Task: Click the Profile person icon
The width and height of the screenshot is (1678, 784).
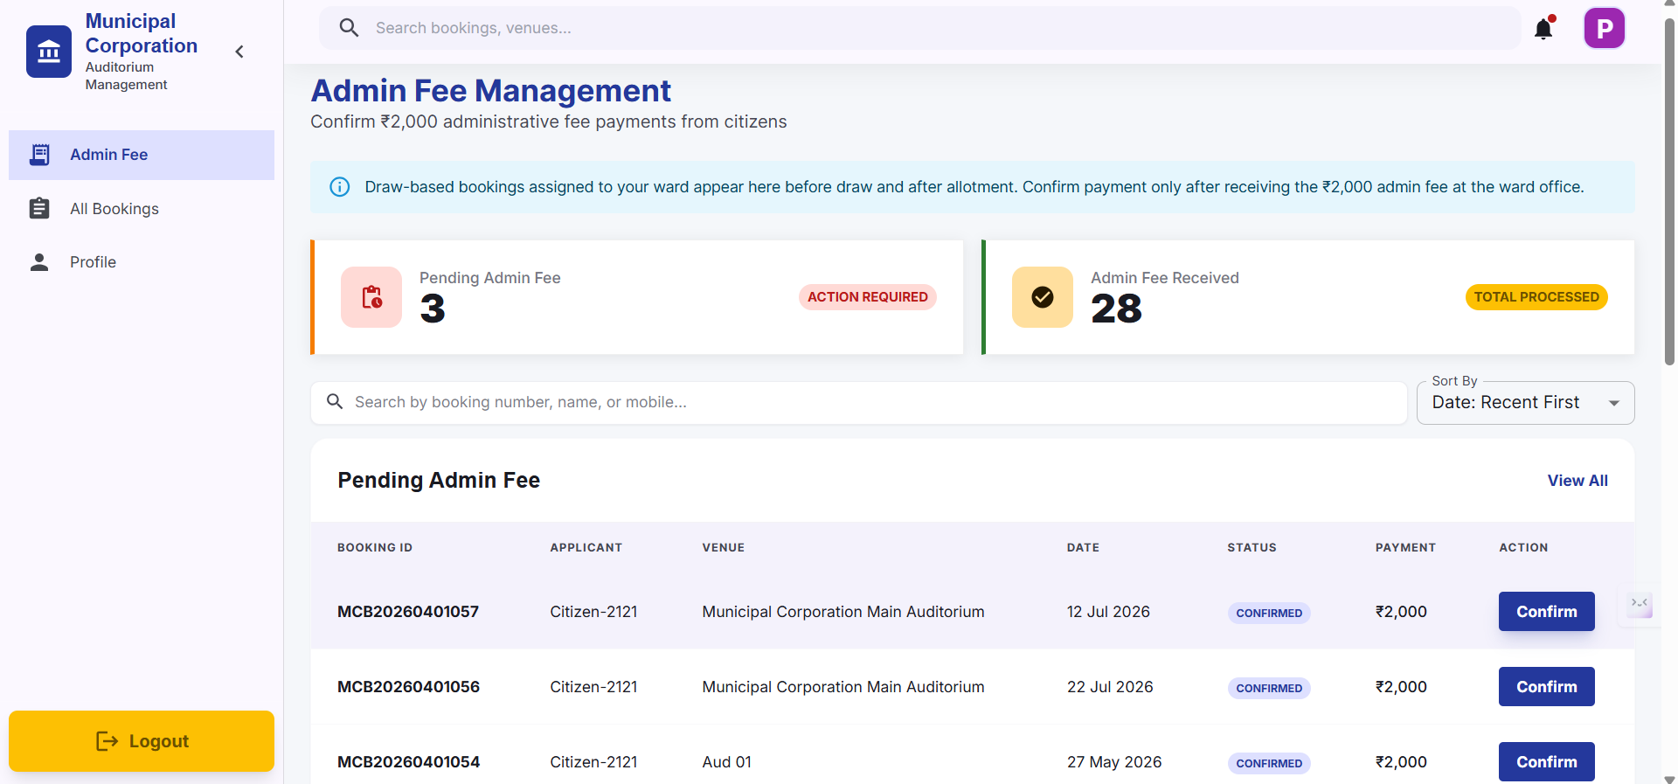Action: click(x=39, y=262)
